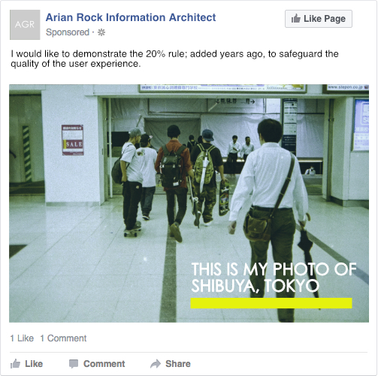Click the thumbs-up icon in the post action bar
Screen dimensions: 378x376
pyautogui.click(x=15, y=364)
